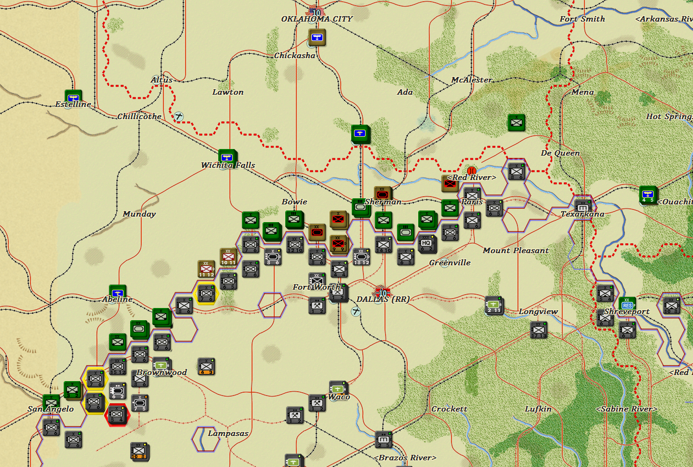Click the empty outlined hex at Lampasas

pos(205,439)
